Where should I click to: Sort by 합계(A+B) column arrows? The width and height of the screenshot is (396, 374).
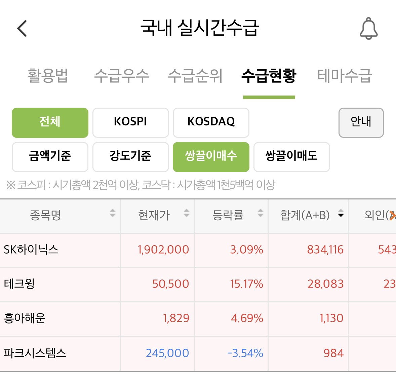coord(341,213)
